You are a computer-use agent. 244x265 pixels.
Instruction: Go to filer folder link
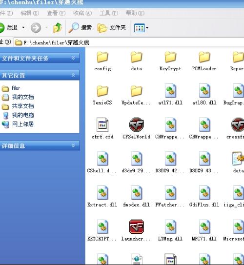(11, 88)
